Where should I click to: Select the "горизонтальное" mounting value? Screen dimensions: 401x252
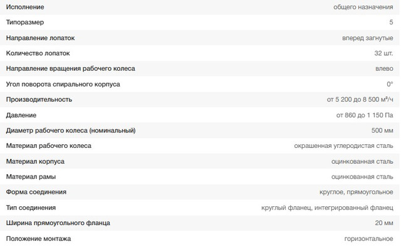click(368, 239)
